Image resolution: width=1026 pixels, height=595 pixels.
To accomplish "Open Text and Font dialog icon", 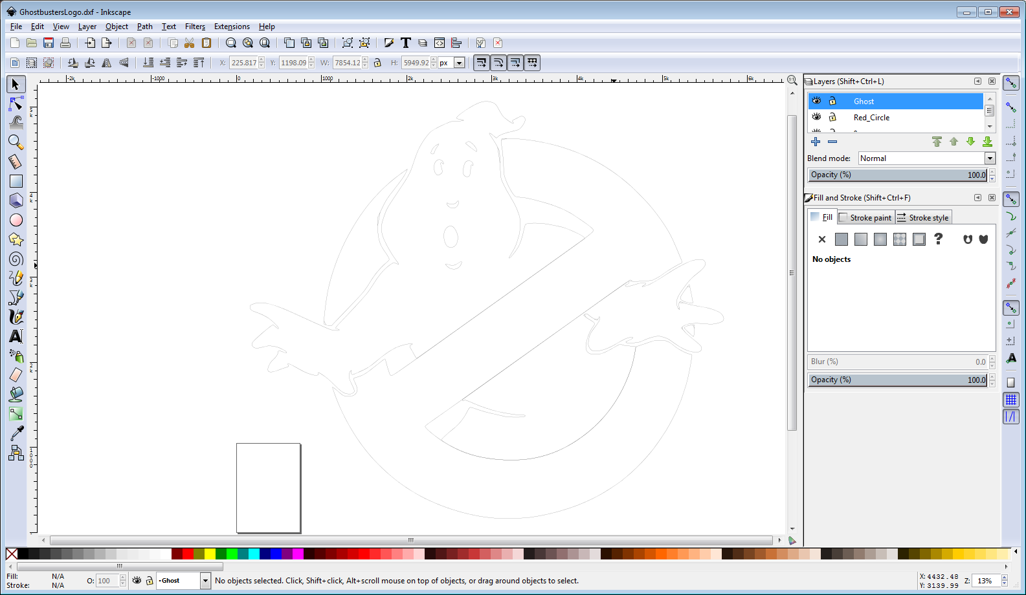I will (x=406, y=43).
